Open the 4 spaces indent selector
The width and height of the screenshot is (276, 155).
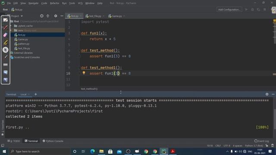238,146
